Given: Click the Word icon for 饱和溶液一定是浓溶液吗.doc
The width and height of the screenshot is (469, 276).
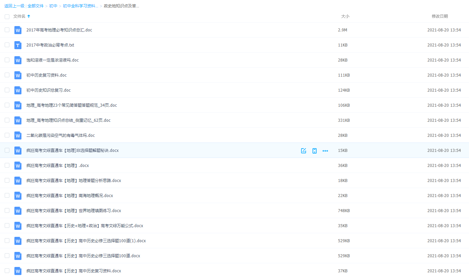Looking at the screenshot, I should coord(18,60).
